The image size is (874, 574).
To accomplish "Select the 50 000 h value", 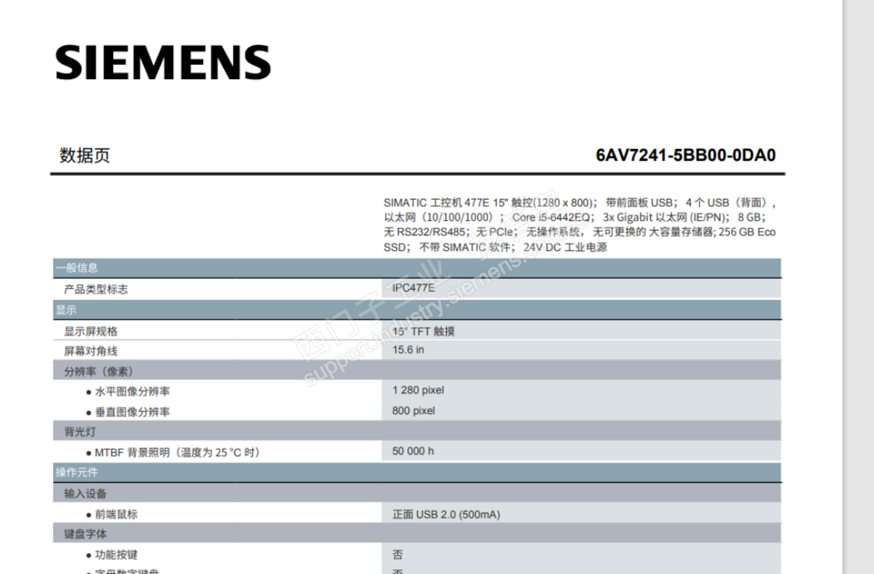I will tap(413, 451).
